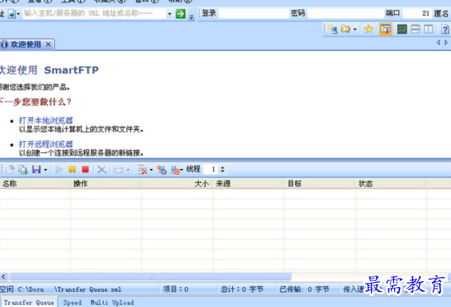Click the 密码 password input field
Screen dimensions: 451x307
tap(345, 14)
